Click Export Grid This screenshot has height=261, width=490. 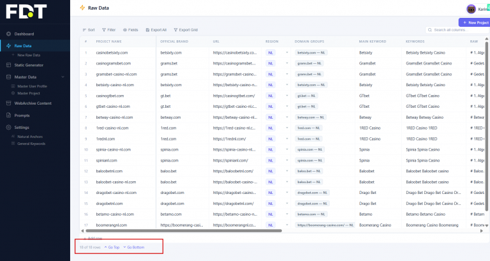point(186,30)
